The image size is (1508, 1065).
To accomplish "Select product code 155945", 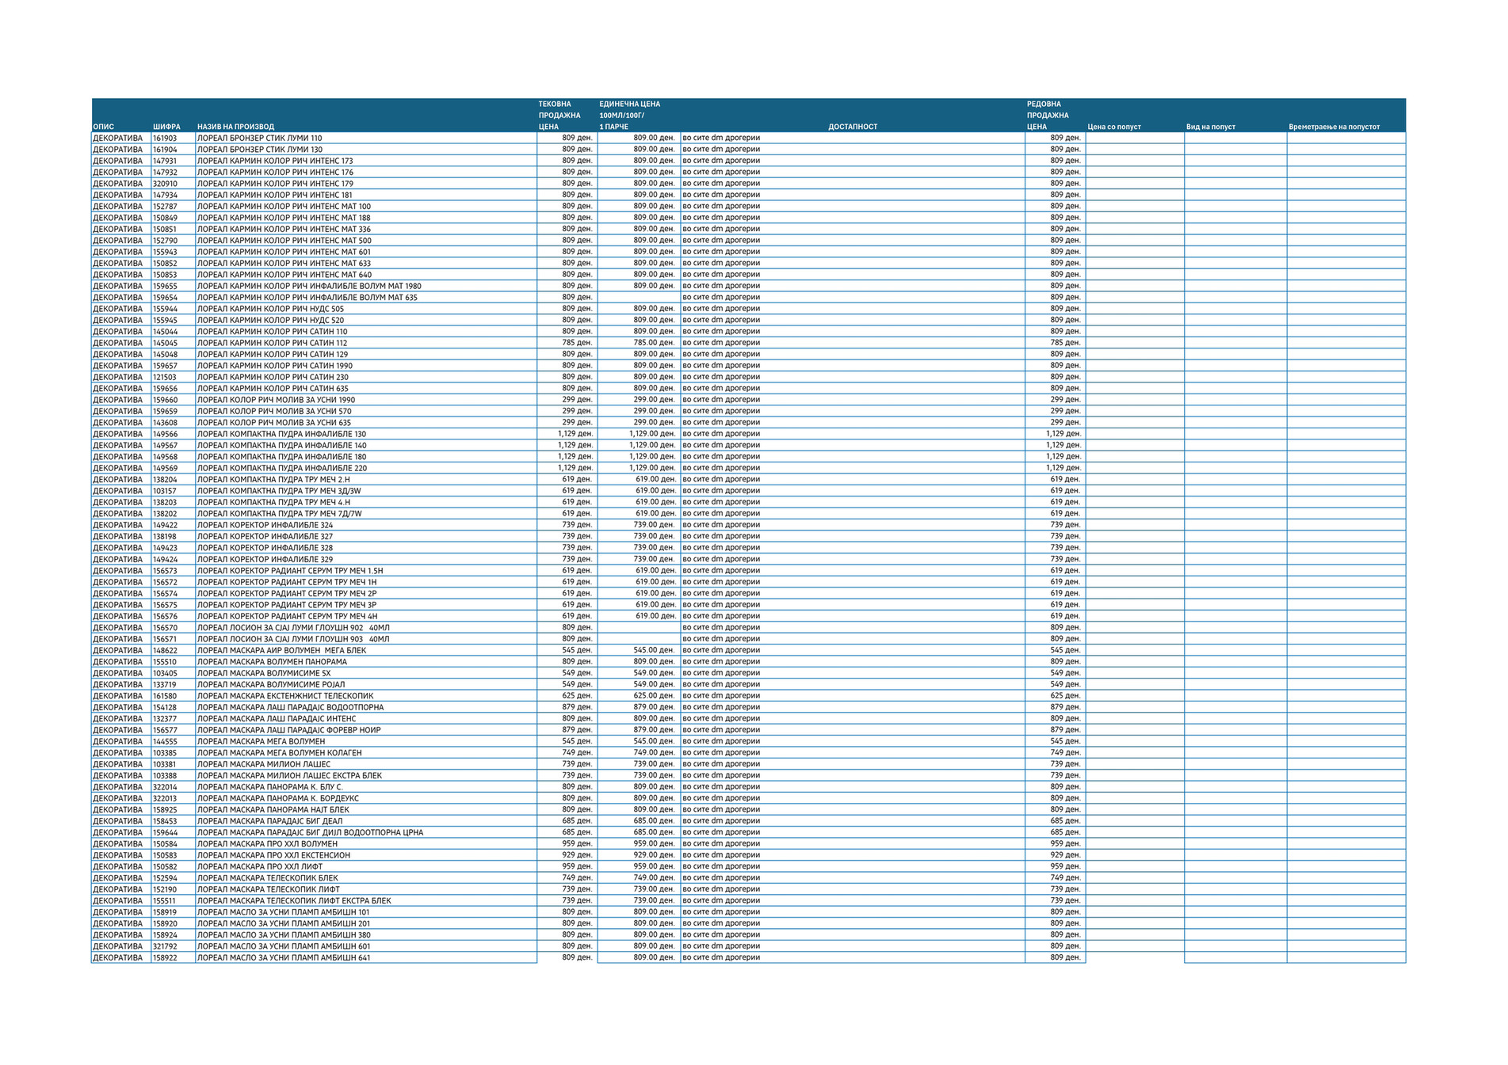I will click(x=165, y=321).
